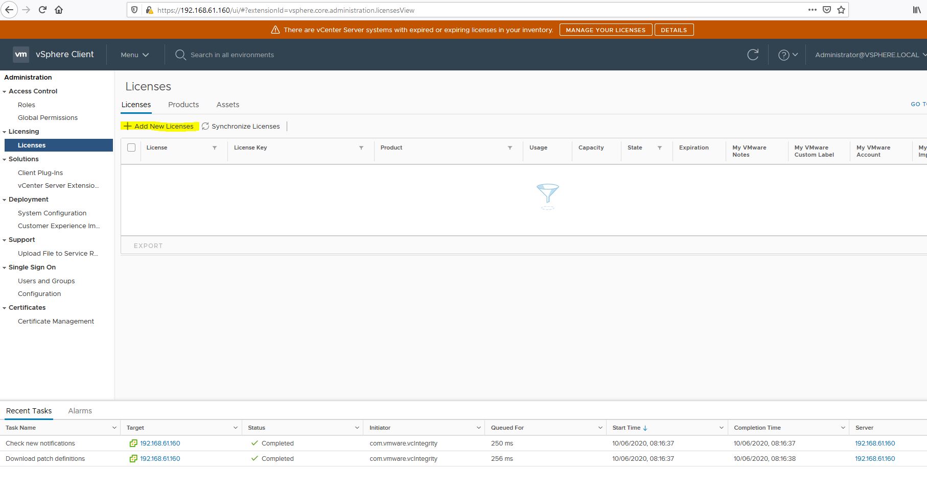Click the Synchronize Licenses sync icon

tap(205, 126)
